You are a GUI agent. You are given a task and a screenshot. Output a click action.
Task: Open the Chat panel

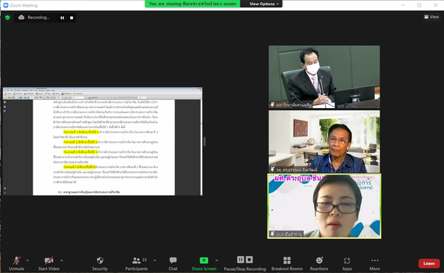click(173, 263)
